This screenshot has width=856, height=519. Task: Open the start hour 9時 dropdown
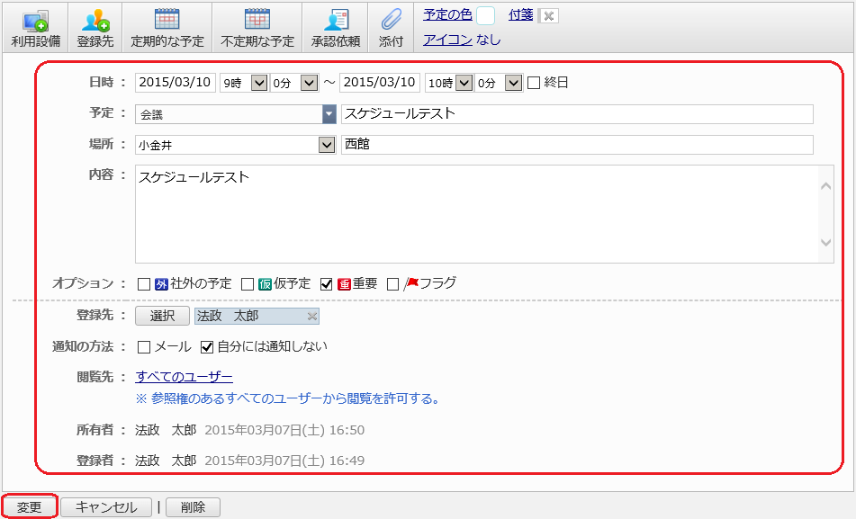244,83
